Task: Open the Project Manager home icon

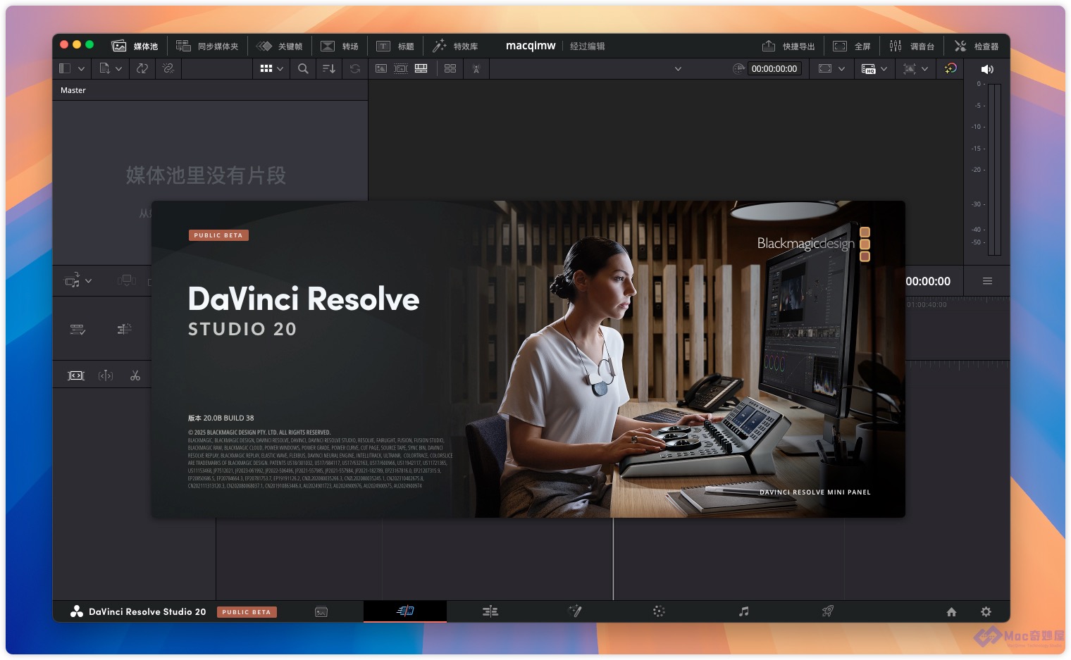Action: pyautogui.click(x=951, y=611)
